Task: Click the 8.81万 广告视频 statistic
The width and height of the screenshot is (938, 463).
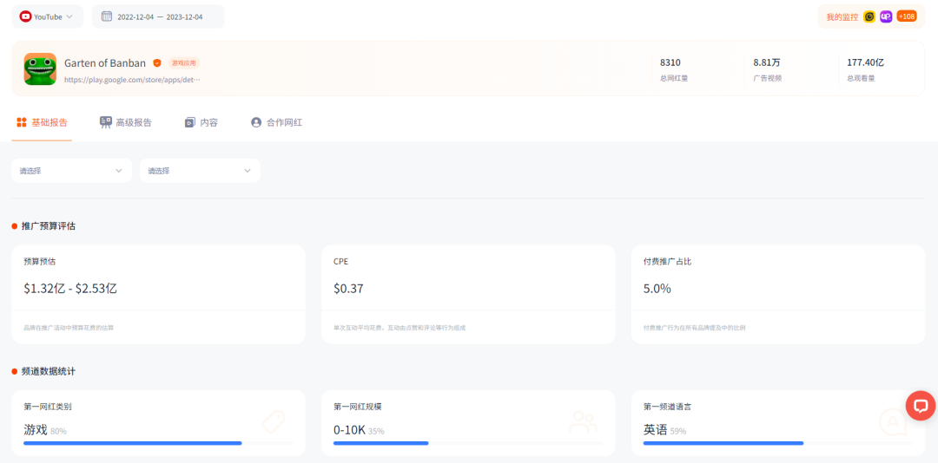Action: tap(768, 69)
